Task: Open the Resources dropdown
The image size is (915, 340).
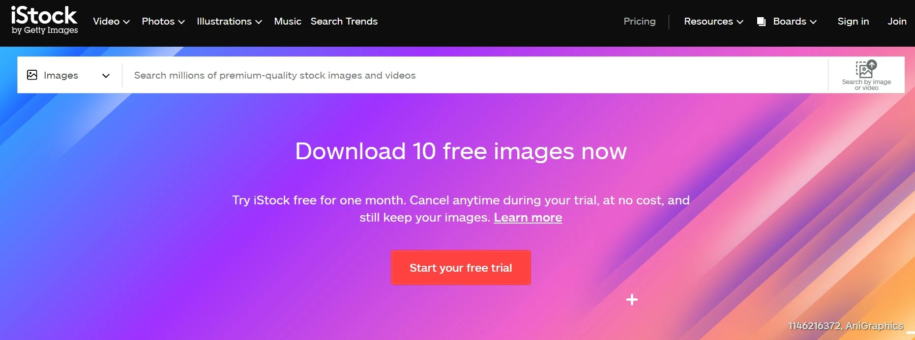Action: [713, 22]
